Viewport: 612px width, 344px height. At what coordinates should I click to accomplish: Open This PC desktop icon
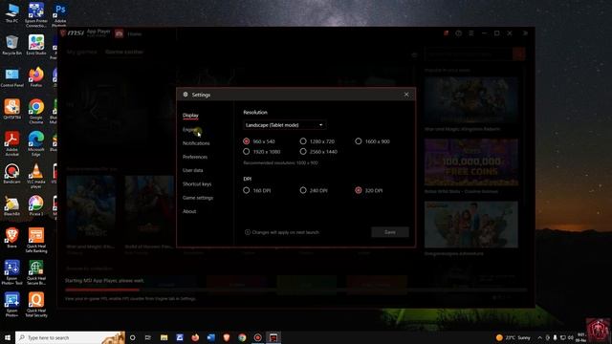coord(11,12)
